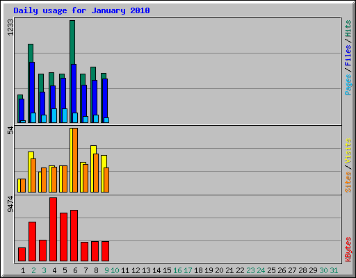Viewport: 356px width, 278px height.
Task: Click the 'Daily usage for January 2010' title
Action: click(x=81, y=10)
